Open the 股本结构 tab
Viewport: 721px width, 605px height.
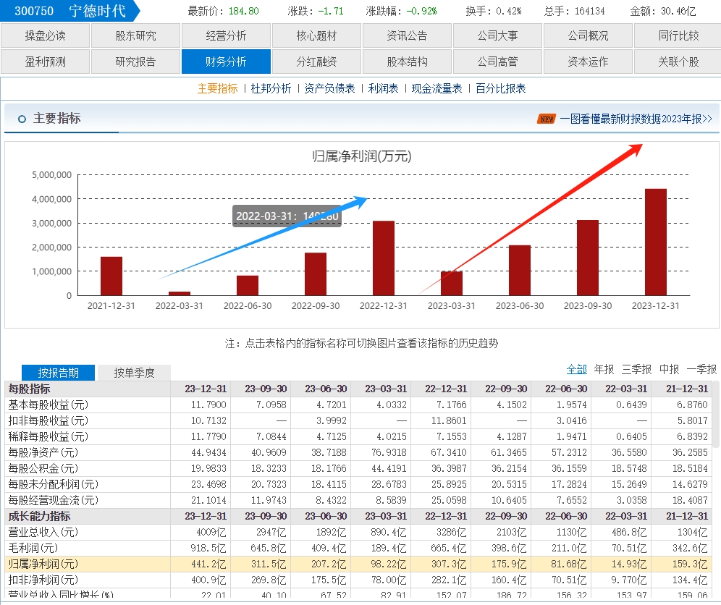point(407,62)
